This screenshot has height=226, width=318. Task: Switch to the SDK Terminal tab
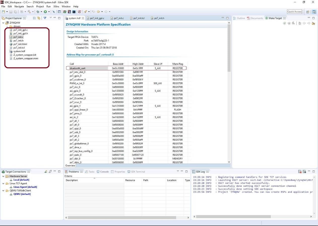(x=136, y=172)
